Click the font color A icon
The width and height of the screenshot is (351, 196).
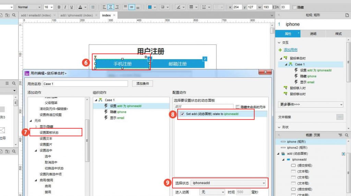[x=80, y=7]
